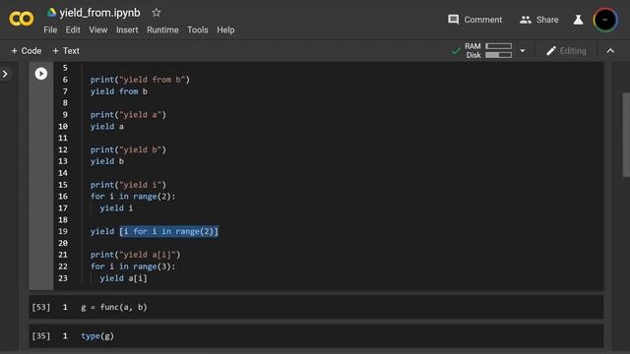Click the flask experiments icon

[578, 20]
